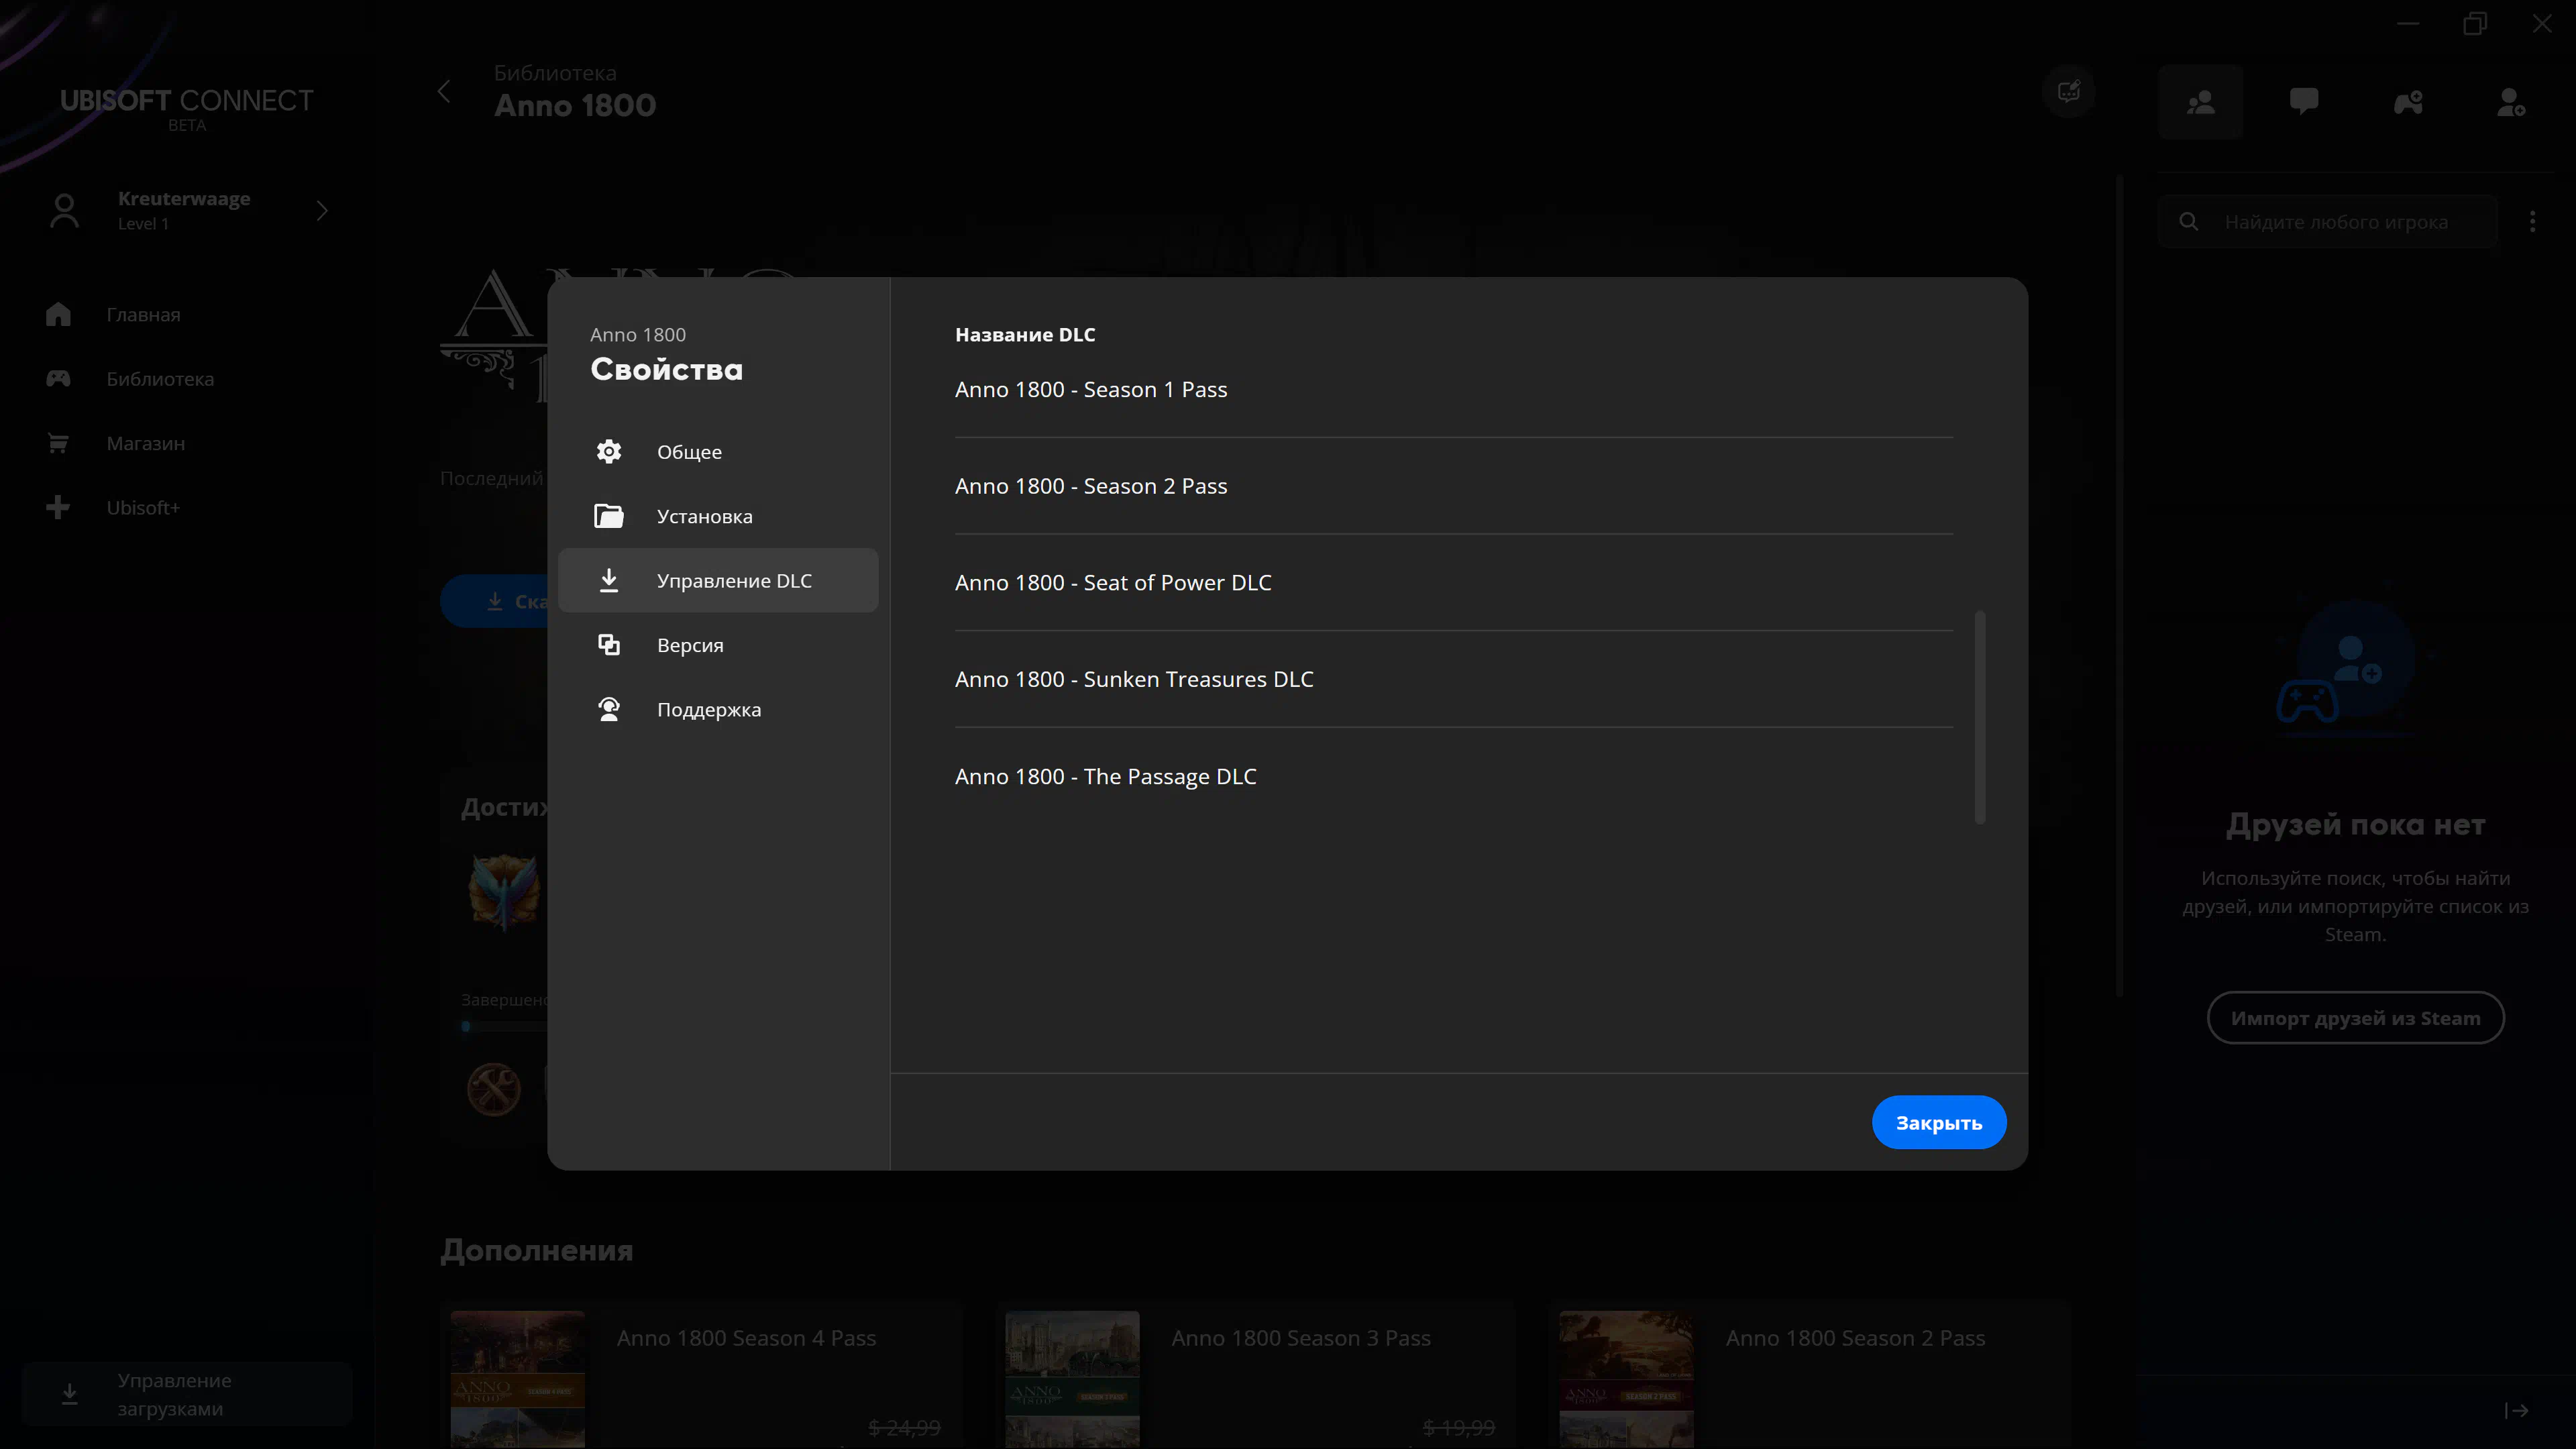Collapse the friends panel with arrow icon

click(x=2516, y=1410)
